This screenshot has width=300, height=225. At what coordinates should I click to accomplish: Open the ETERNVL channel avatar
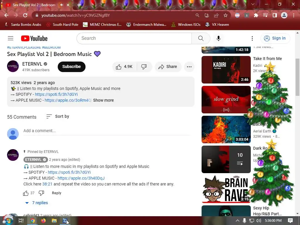point(13,66)
